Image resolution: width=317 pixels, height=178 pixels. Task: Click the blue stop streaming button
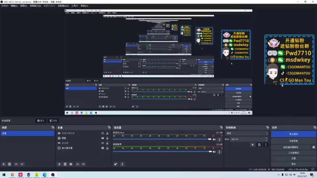[294, 134]
